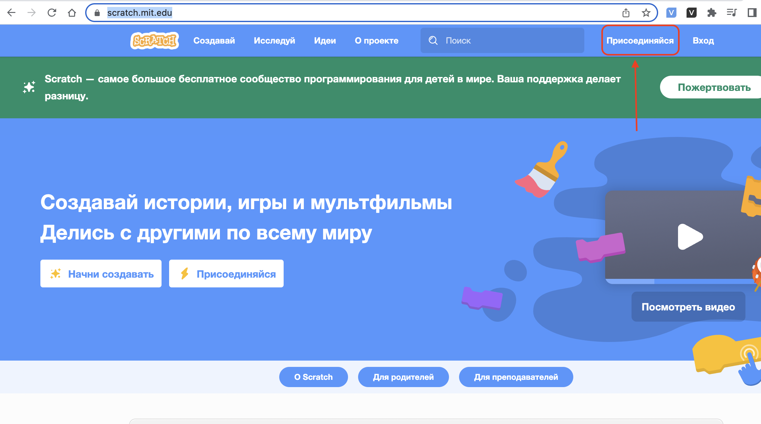Open the Исследуй menu item
This screenshot has height=424, width=761.
(x=274, y=40)
